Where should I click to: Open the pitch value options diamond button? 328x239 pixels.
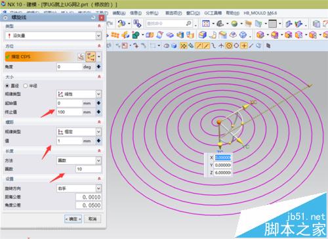pyautogui.click(x=98, y=141)
